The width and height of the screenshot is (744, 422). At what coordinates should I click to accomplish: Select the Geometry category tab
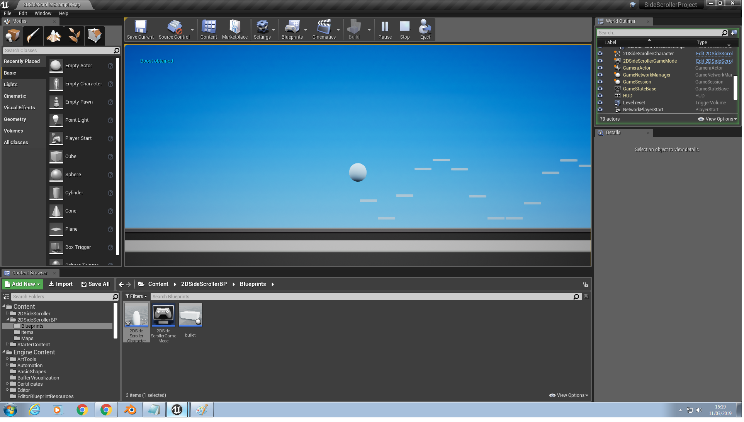[15, 120]
